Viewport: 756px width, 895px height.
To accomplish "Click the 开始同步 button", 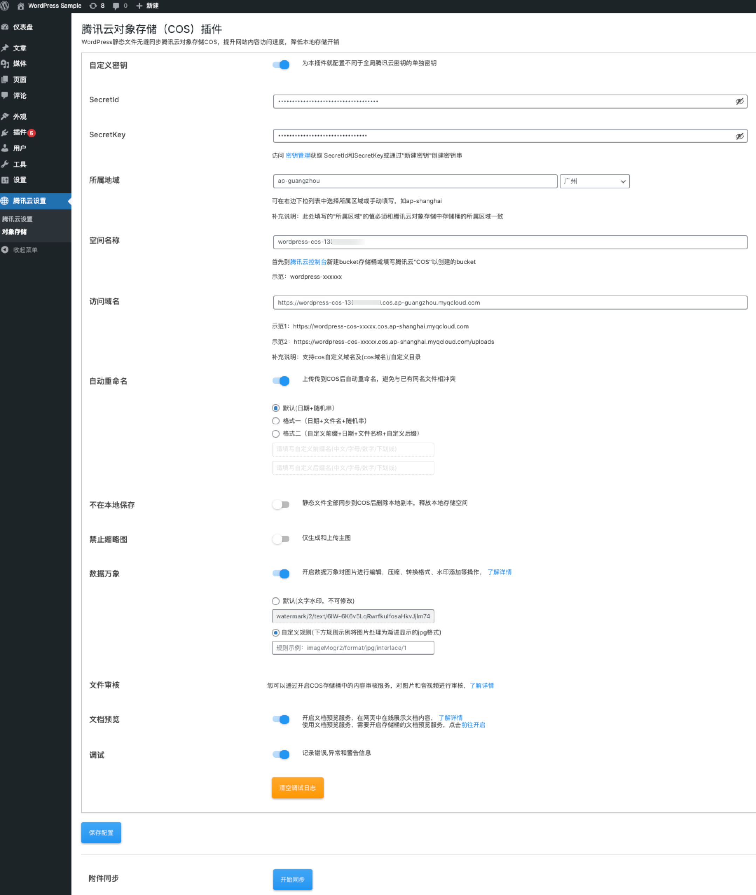I will coord(293,880).
